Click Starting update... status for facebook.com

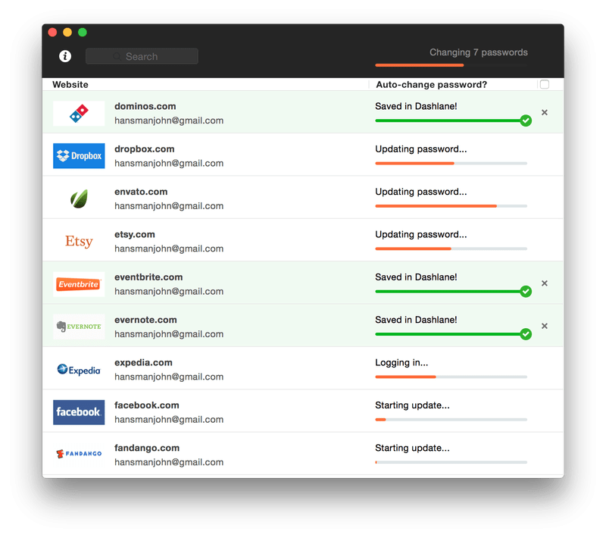[x=412, y=405]
